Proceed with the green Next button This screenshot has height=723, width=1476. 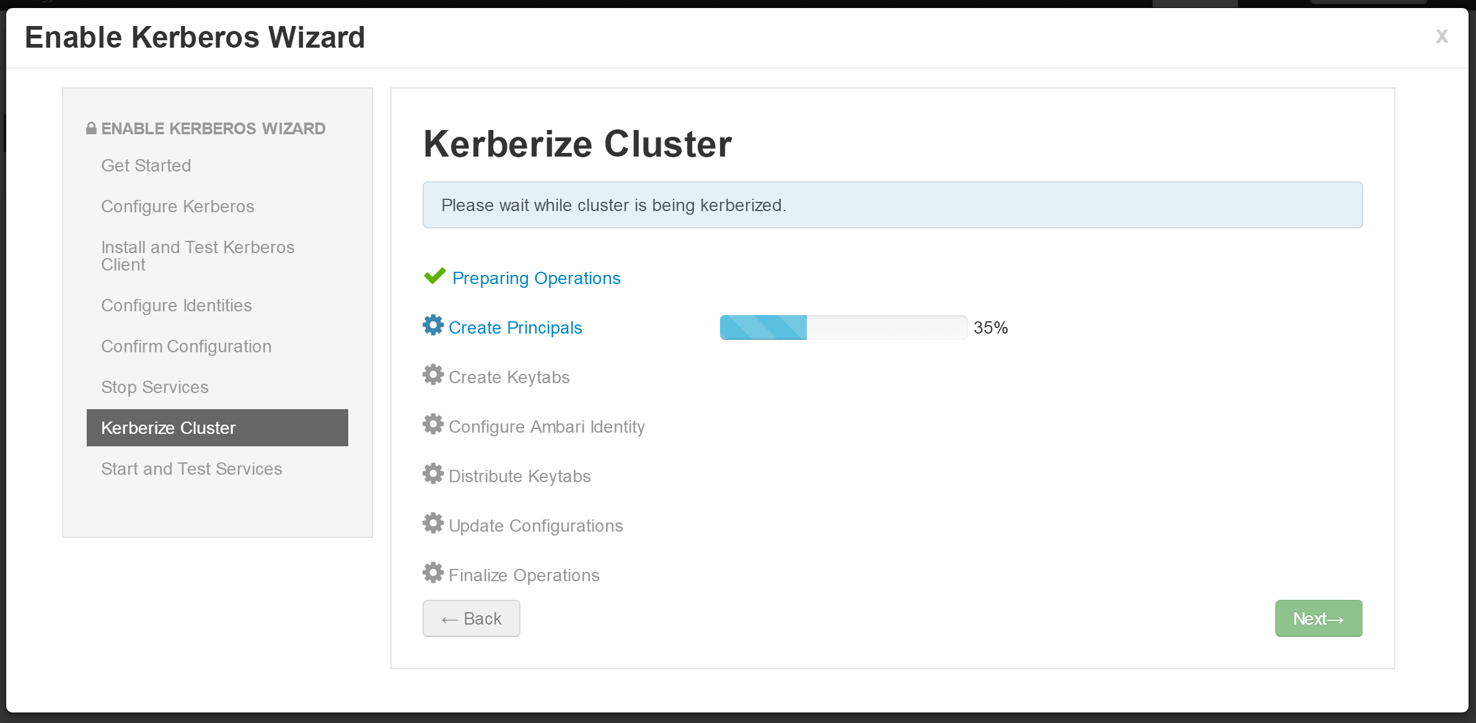point(1319,618)
